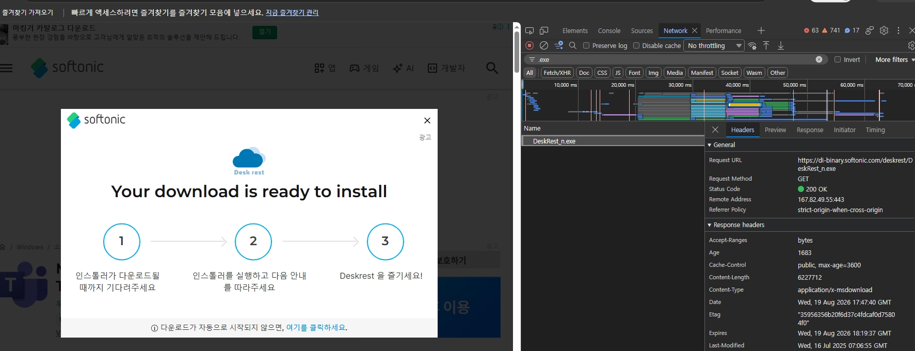Open network conditions wifi icon
Viewport: 915px width, 351px height.
(x=752, y=45)
